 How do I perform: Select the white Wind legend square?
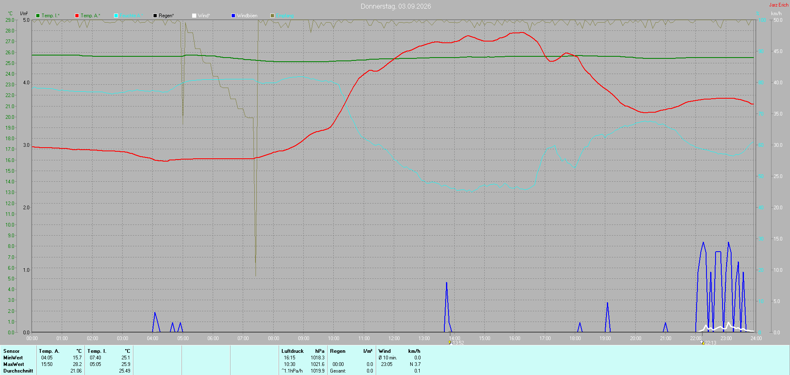(194, 16)
